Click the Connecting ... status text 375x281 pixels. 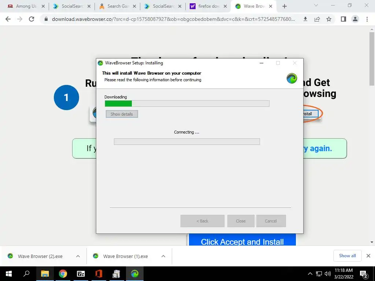[x=186, y=132]
